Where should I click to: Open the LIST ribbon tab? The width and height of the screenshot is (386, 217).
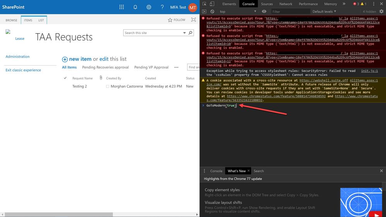pos(41,20)
